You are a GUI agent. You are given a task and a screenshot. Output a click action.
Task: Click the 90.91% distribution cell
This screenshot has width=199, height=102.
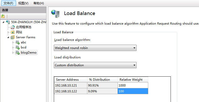pos(103,85)
